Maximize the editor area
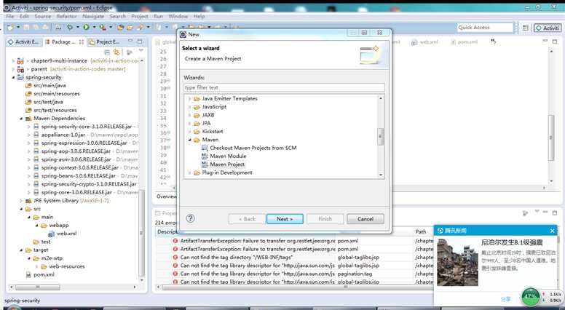This screenshot has height=310, width=565. point(555,41)
